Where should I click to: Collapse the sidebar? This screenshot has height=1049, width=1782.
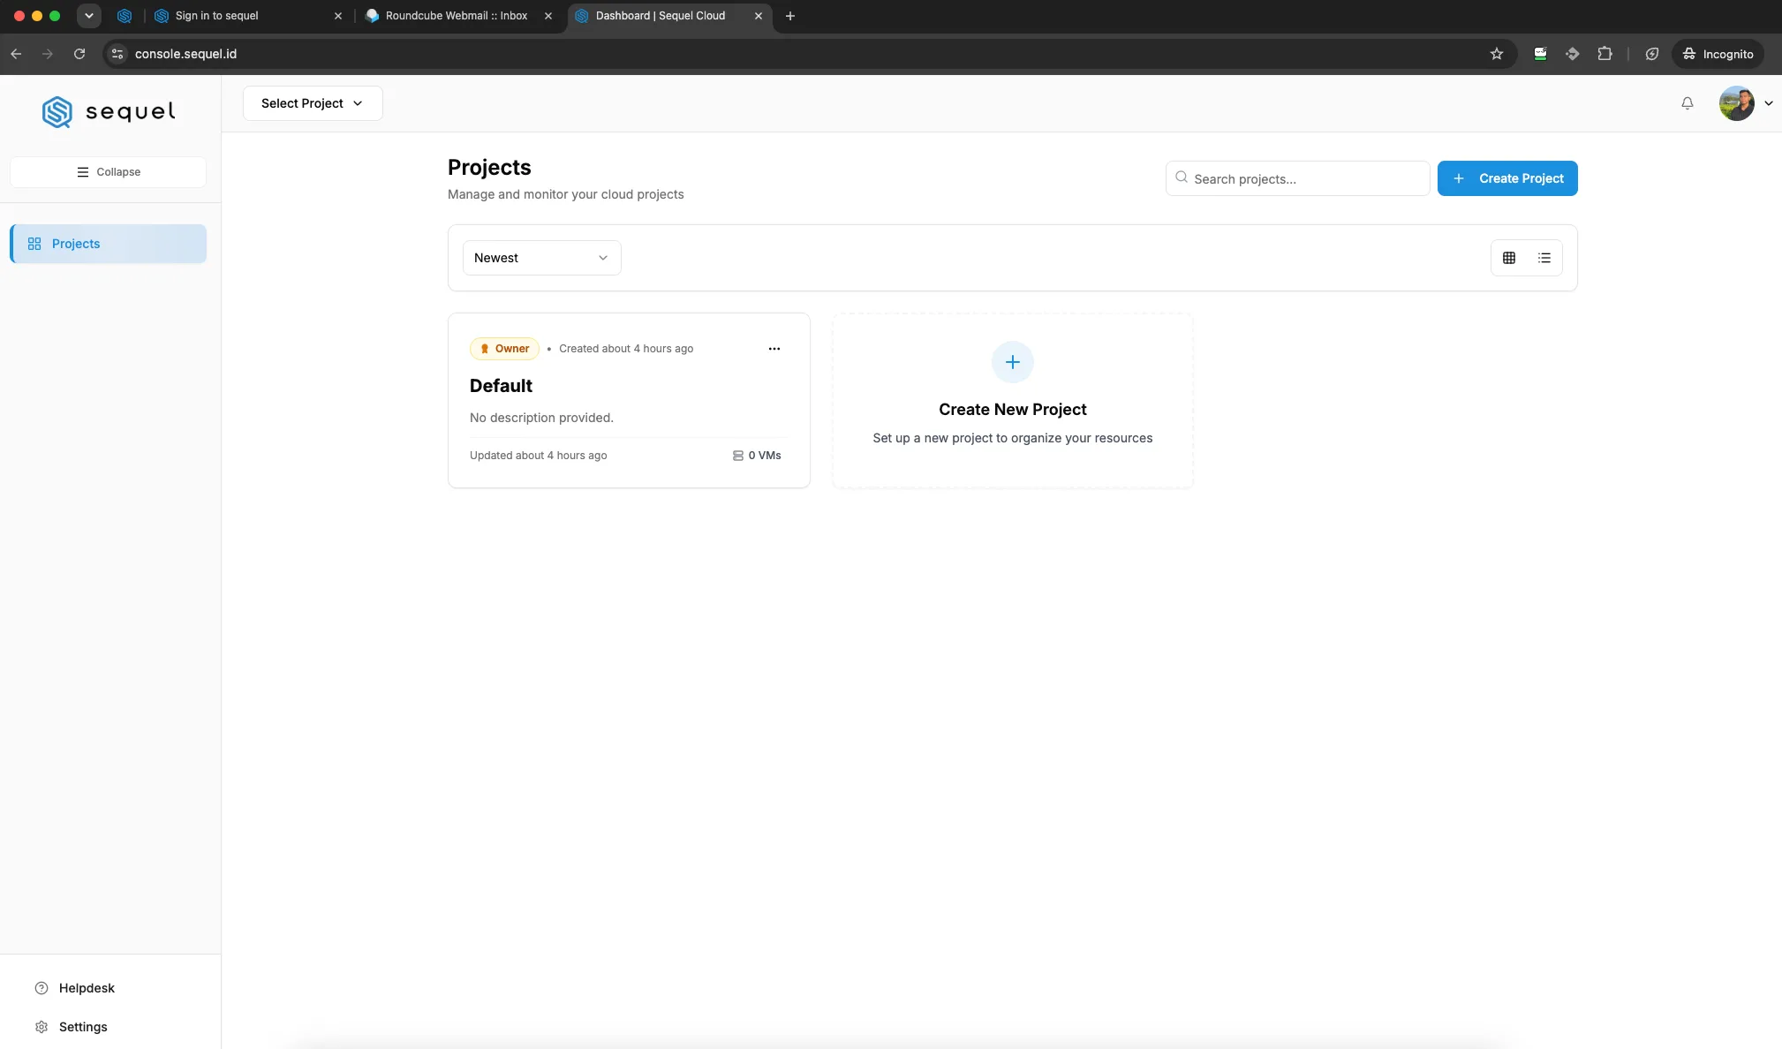108,172
